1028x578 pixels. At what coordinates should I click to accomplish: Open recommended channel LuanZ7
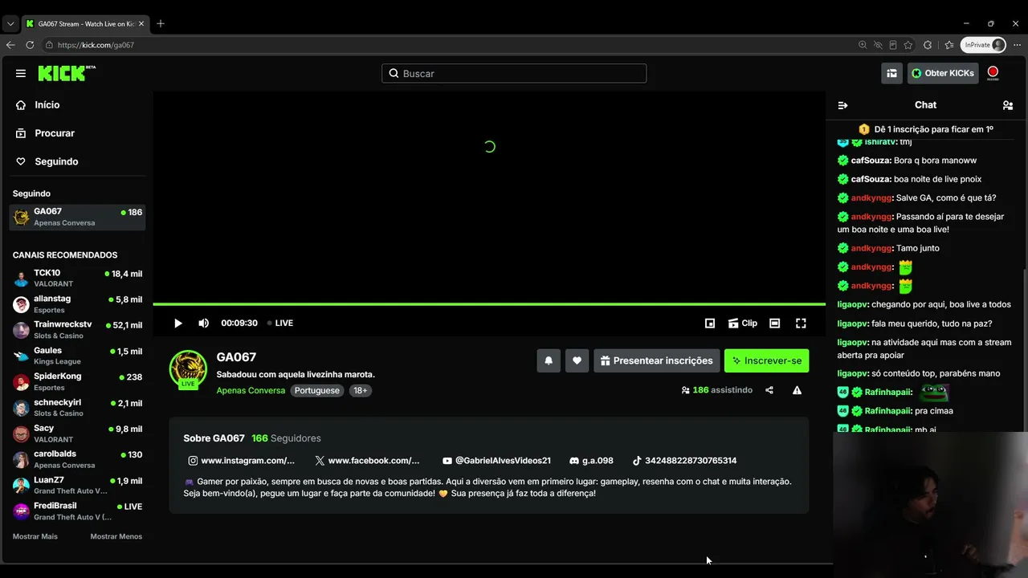77,485
